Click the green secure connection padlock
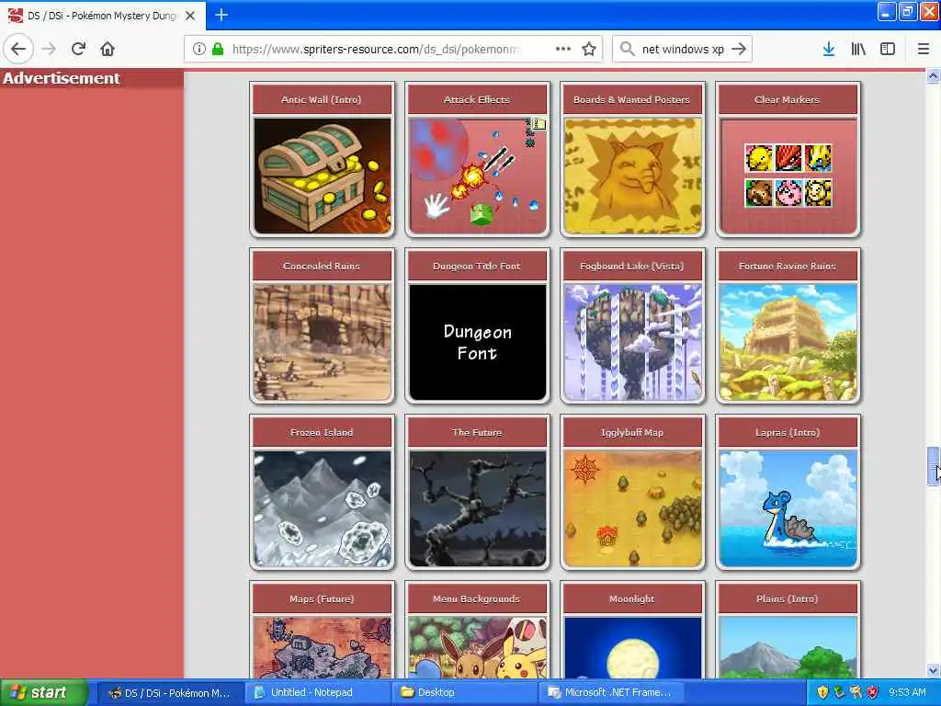941x706 pixels. click(218, 50)
